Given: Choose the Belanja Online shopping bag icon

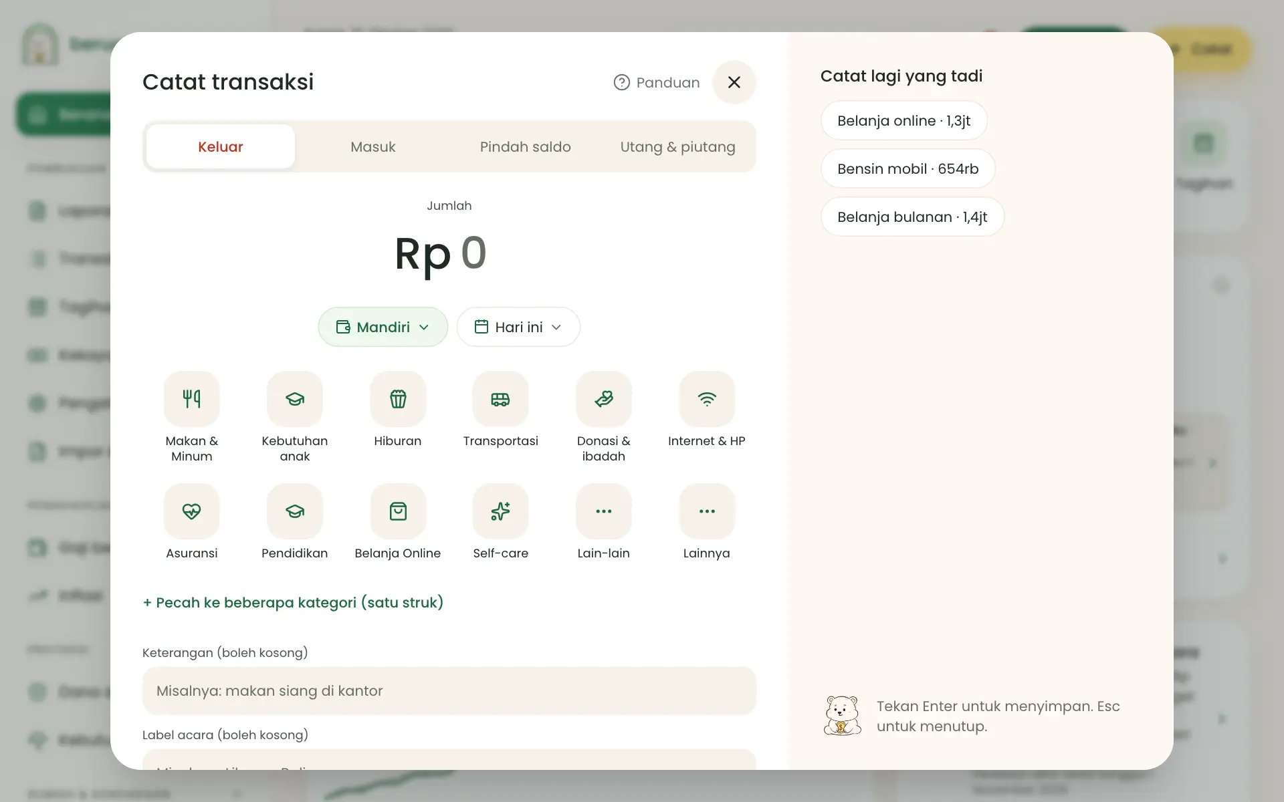Looking at the screenshot, I should [x=398, y=511].
